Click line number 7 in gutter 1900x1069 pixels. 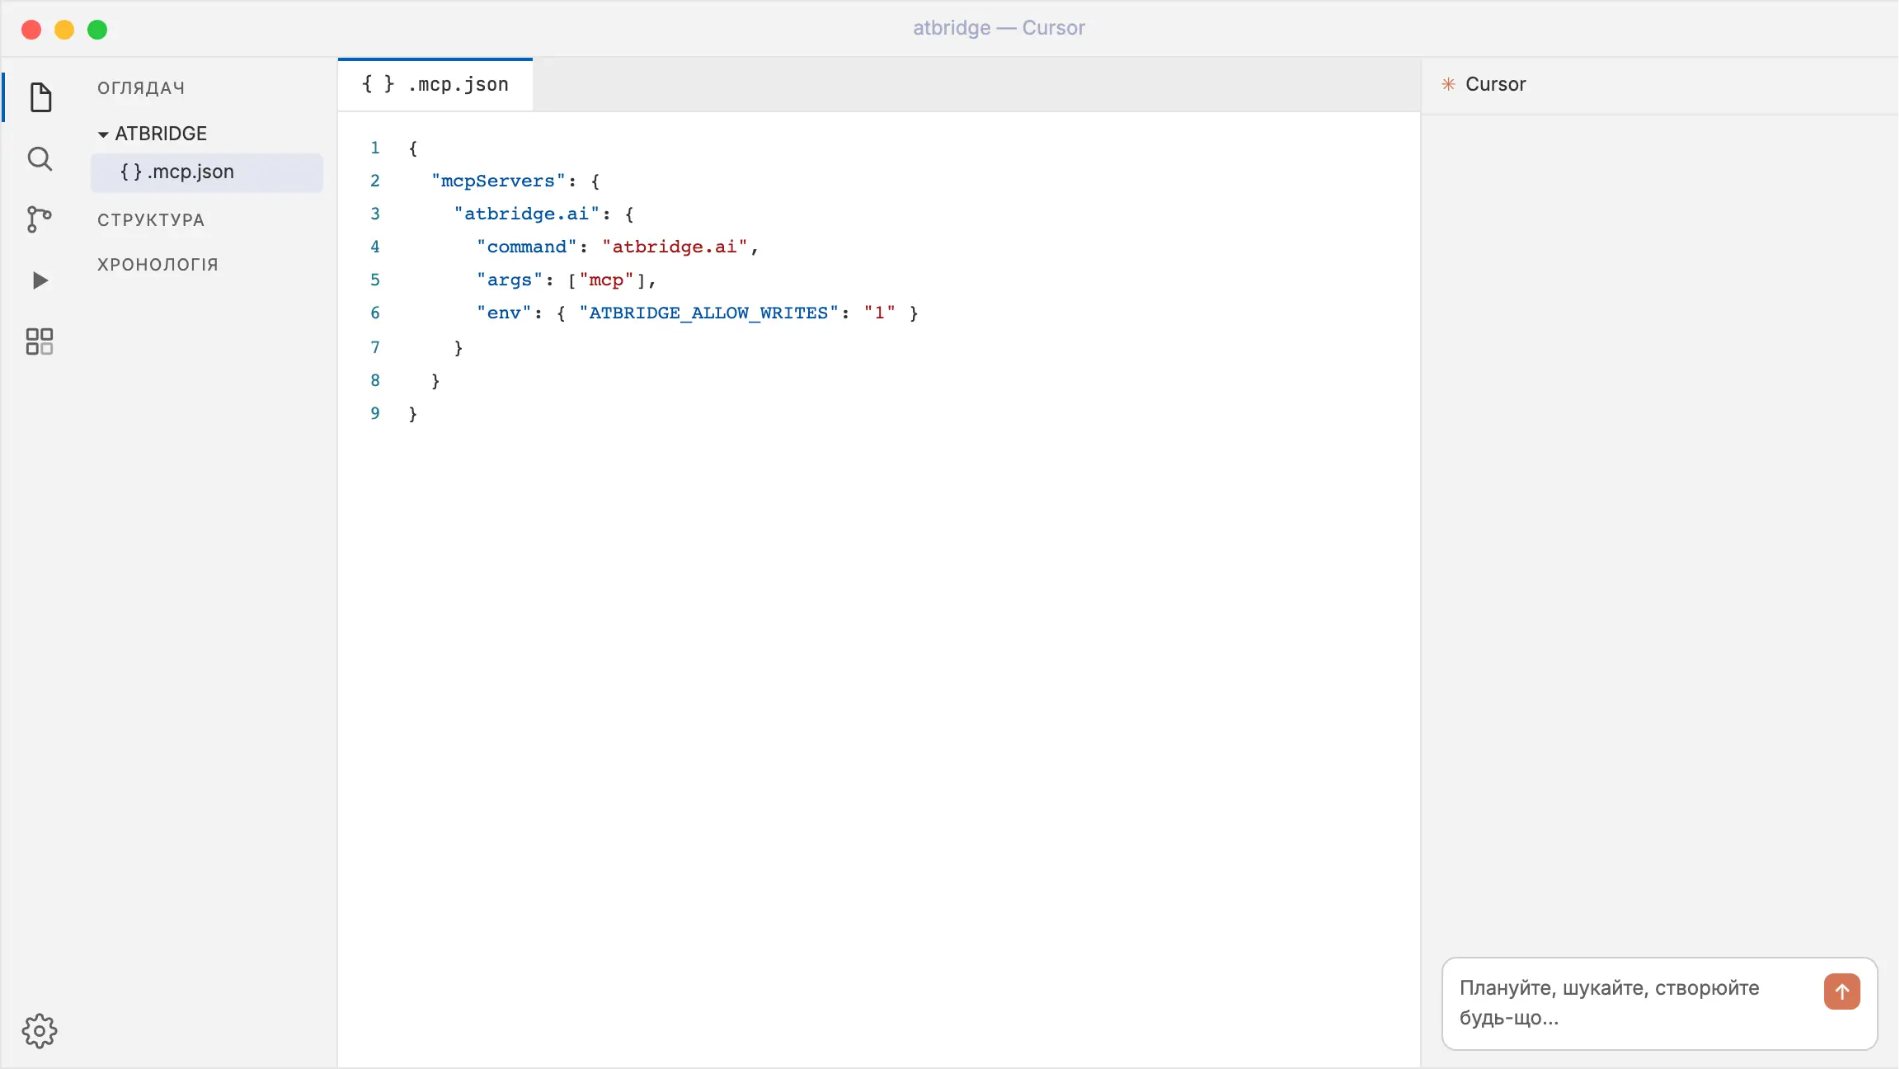(x=375, y=347)
